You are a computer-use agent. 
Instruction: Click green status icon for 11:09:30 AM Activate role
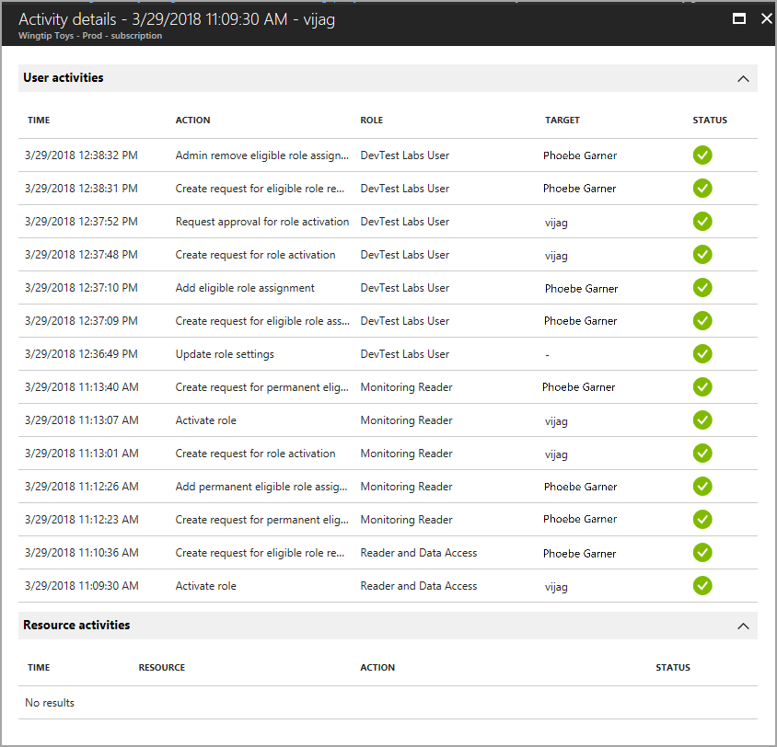[x=702, y=585]
